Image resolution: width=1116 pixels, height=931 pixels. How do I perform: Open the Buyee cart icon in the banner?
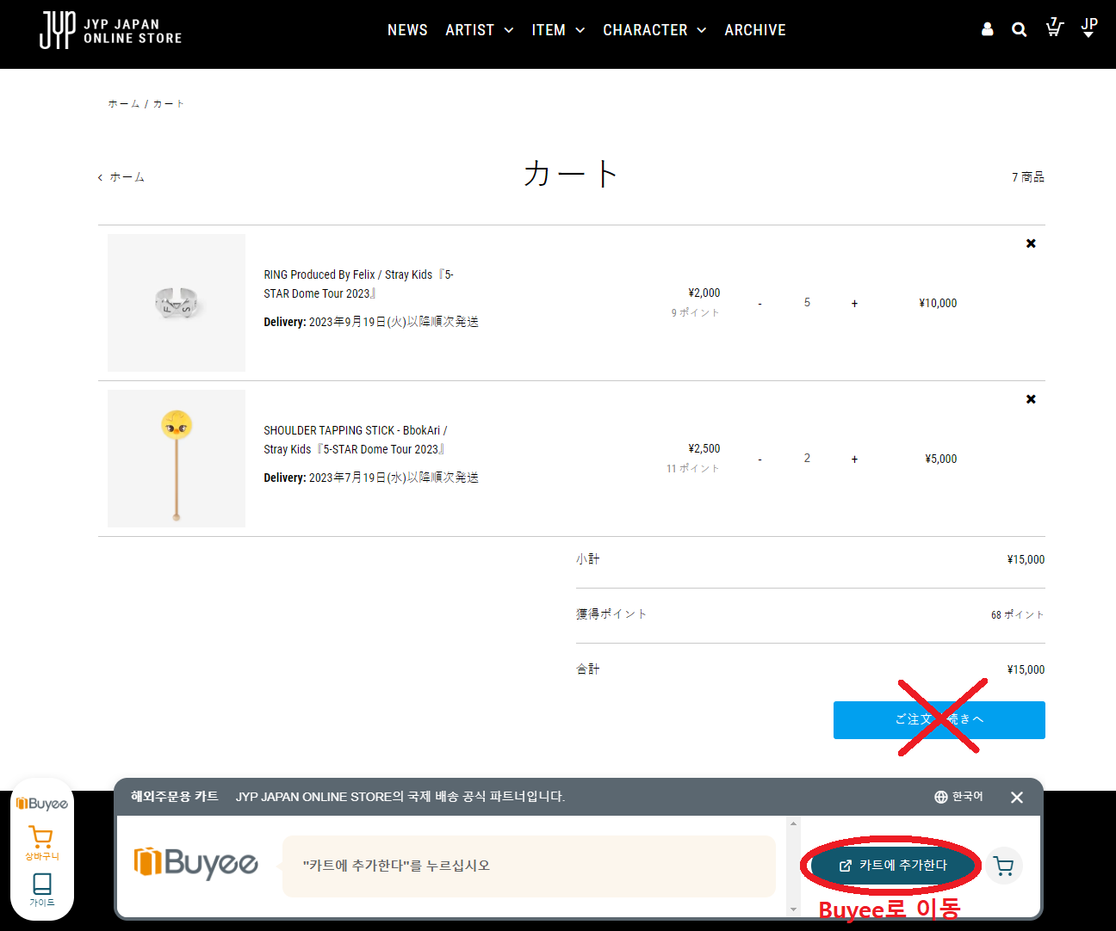(x=1004, y=866)
